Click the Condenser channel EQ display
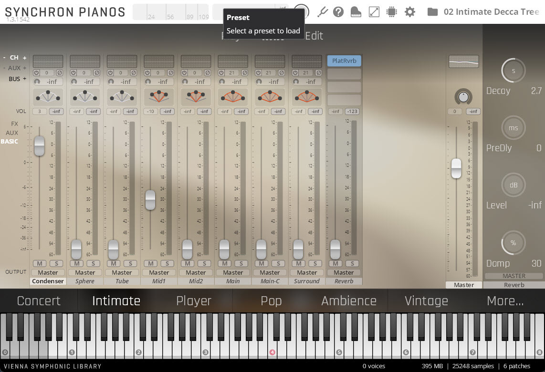The image size is (545, 372). point(48,61)
